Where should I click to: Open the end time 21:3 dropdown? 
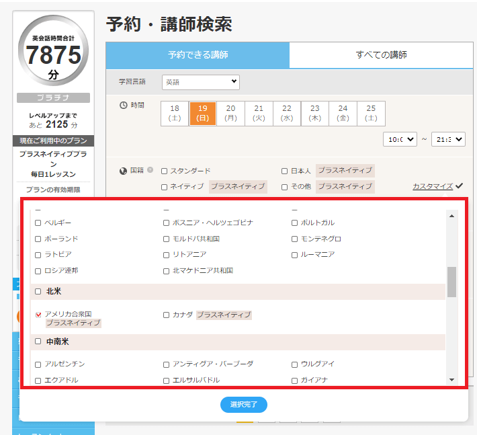pyautogui.click(x=448, y=139)
